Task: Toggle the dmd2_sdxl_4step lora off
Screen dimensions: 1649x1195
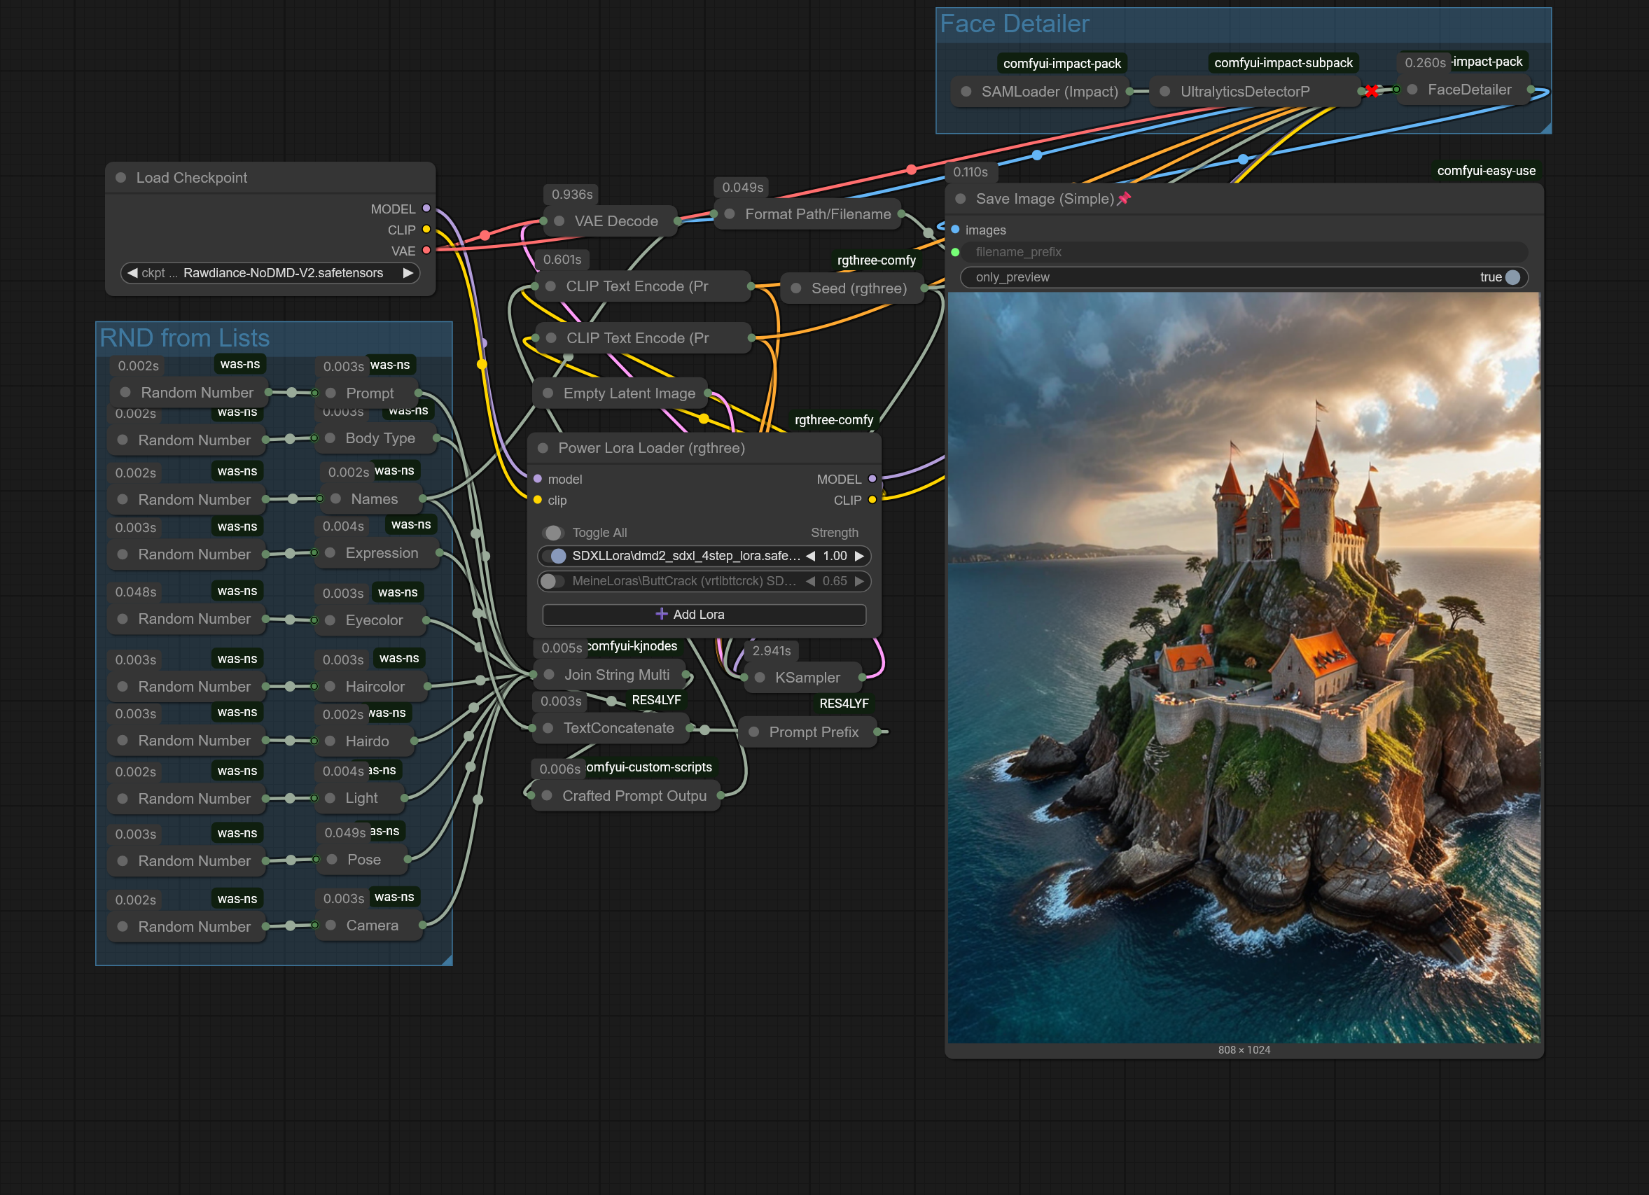Action: (557, 556)
